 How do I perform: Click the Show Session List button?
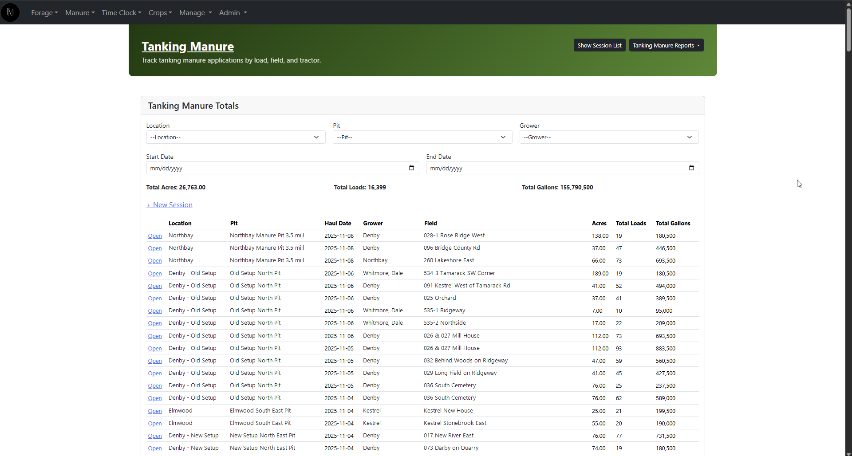coord(600,45)
